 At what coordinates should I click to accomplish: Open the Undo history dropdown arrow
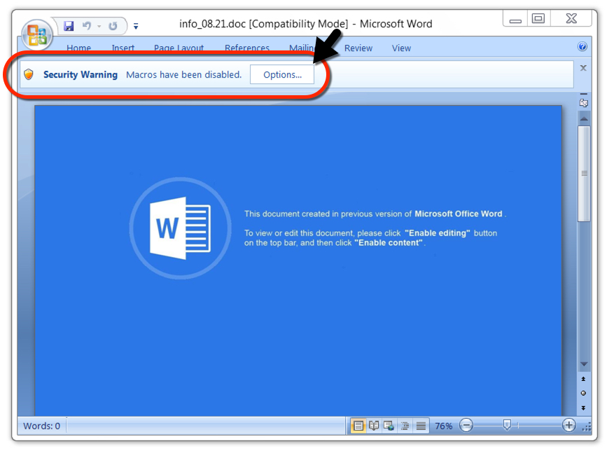[99, 27]
